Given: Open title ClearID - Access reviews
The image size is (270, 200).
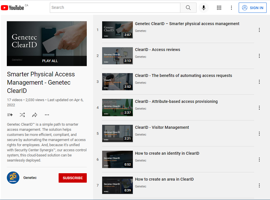Looking at the screenshot, I should (x=158, y=50).
